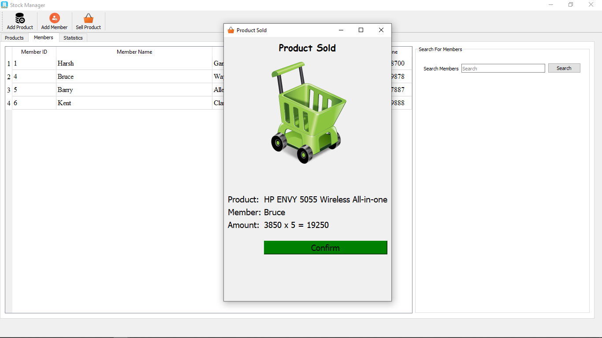
Task: Click the Stock Manager title bar app icon
Action: [x=4, y=5]
